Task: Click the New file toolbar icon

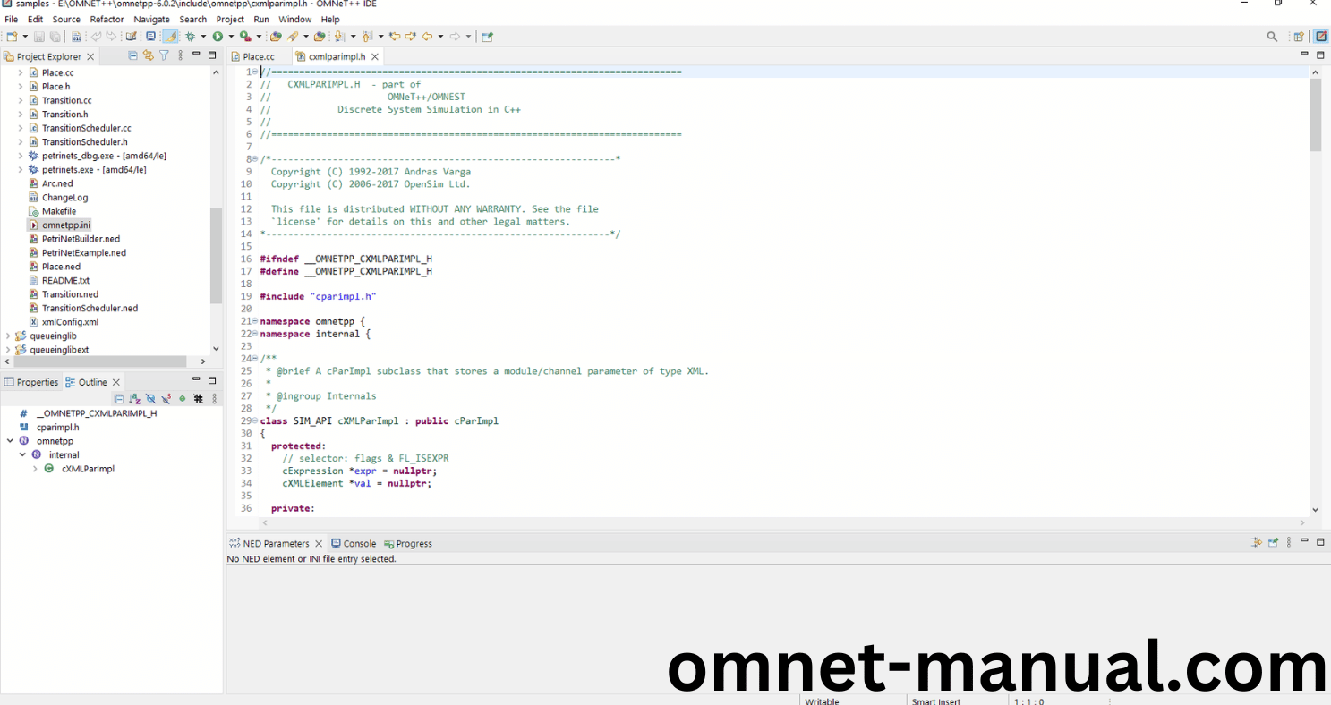Action: pos(12,37)
